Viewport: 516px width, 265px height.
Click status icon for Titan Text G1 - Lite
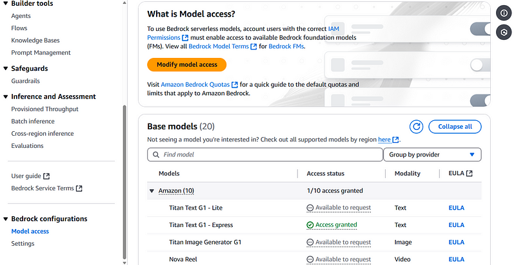(x=310, y=208)
